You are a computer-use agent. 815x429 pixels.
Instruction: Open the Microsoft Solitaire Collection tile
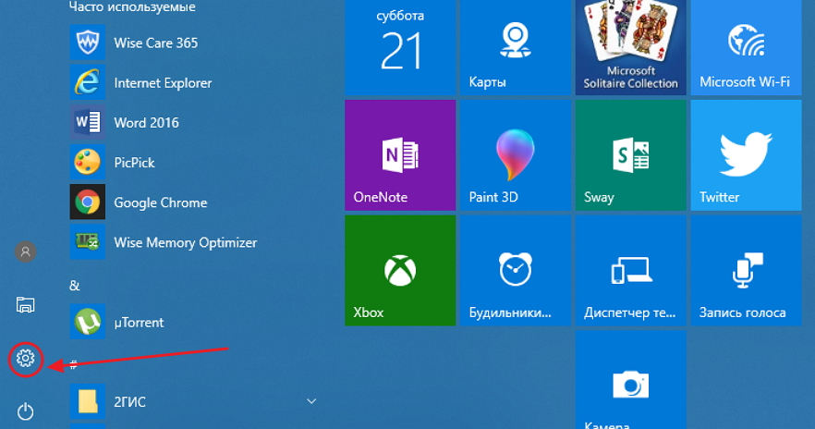click(631, 48)
